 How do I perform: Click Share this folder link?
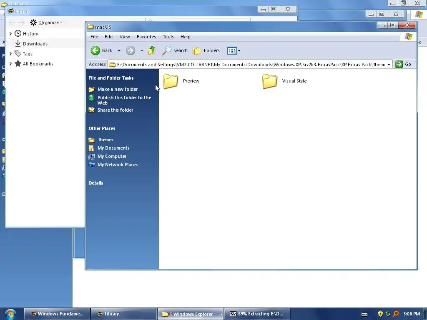pos(115,110)
